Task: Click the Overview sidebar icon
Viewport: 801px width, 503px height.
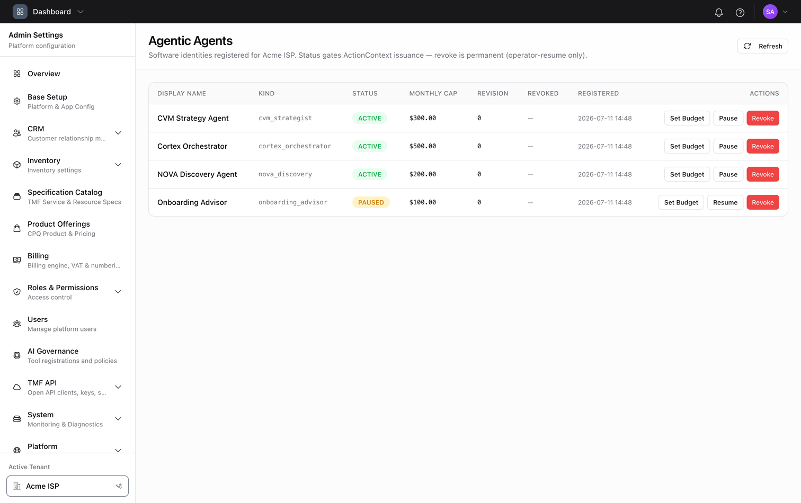Action: click(17, 74)
